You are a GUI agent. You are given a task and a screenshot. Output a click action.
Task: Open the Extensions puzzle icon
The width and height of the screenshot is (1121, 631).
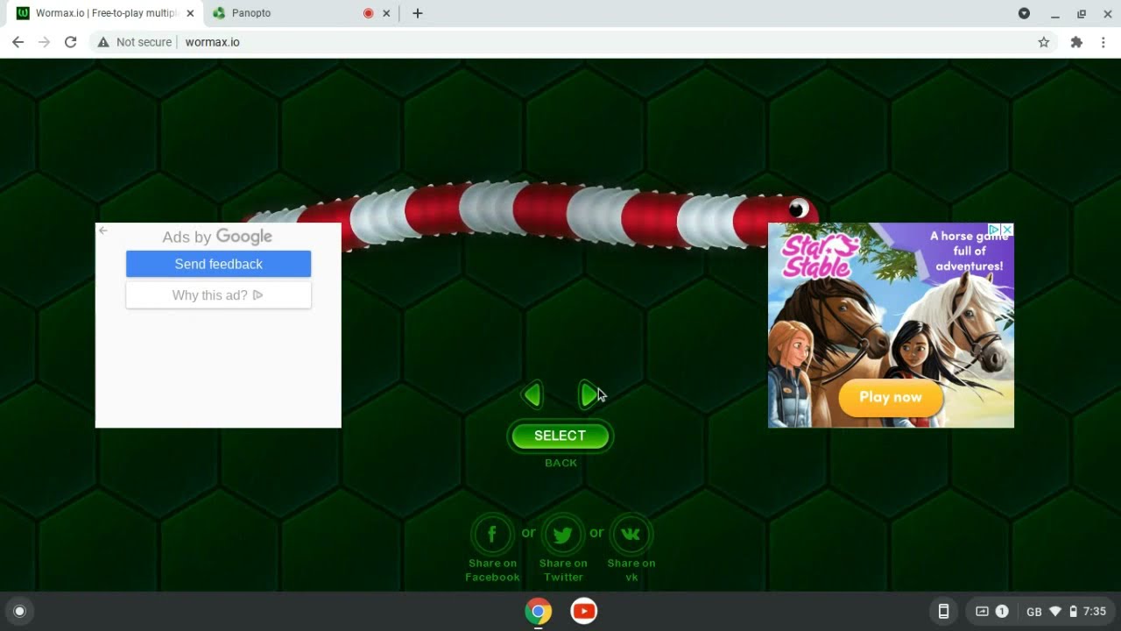pos(1076,42)
